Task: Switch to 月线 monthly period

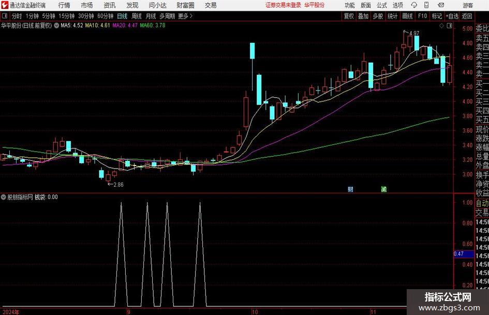Action: pyautogui.click(x=151, y=16)
